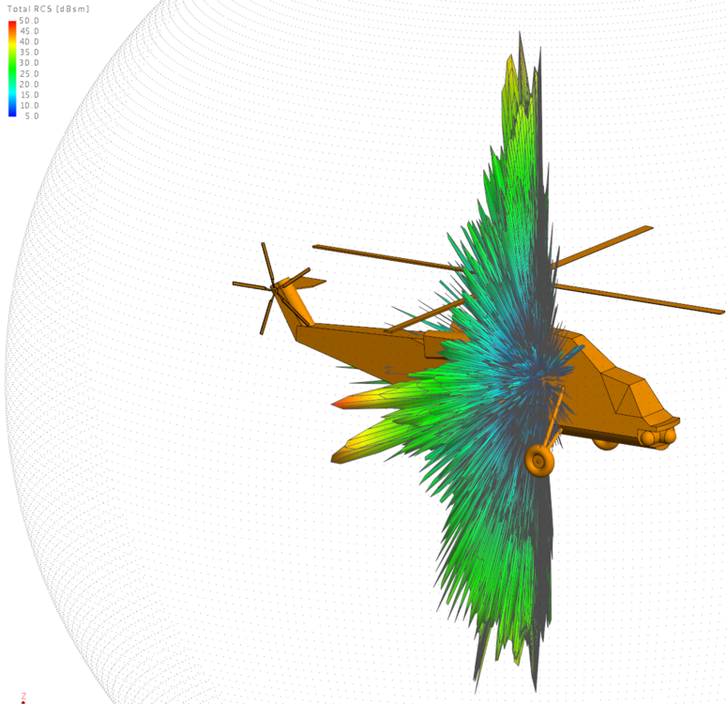
Task: Select the 40.0 legend value
Action: click(x=29, y=41)
